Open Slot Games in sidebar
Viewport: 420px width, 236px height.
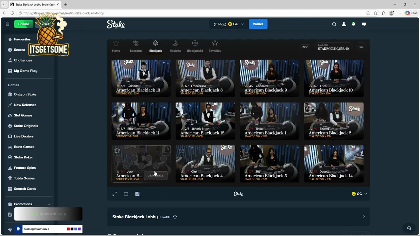click(23, 115)
